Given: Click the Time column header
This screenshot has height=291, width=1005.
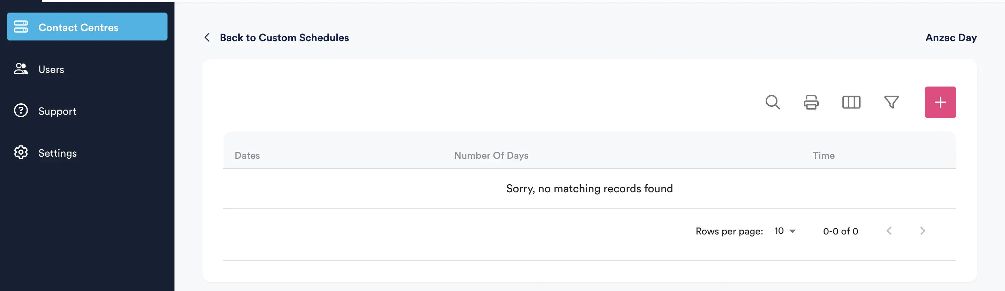Looking at the screenshot, I should [x=823, y=155].
